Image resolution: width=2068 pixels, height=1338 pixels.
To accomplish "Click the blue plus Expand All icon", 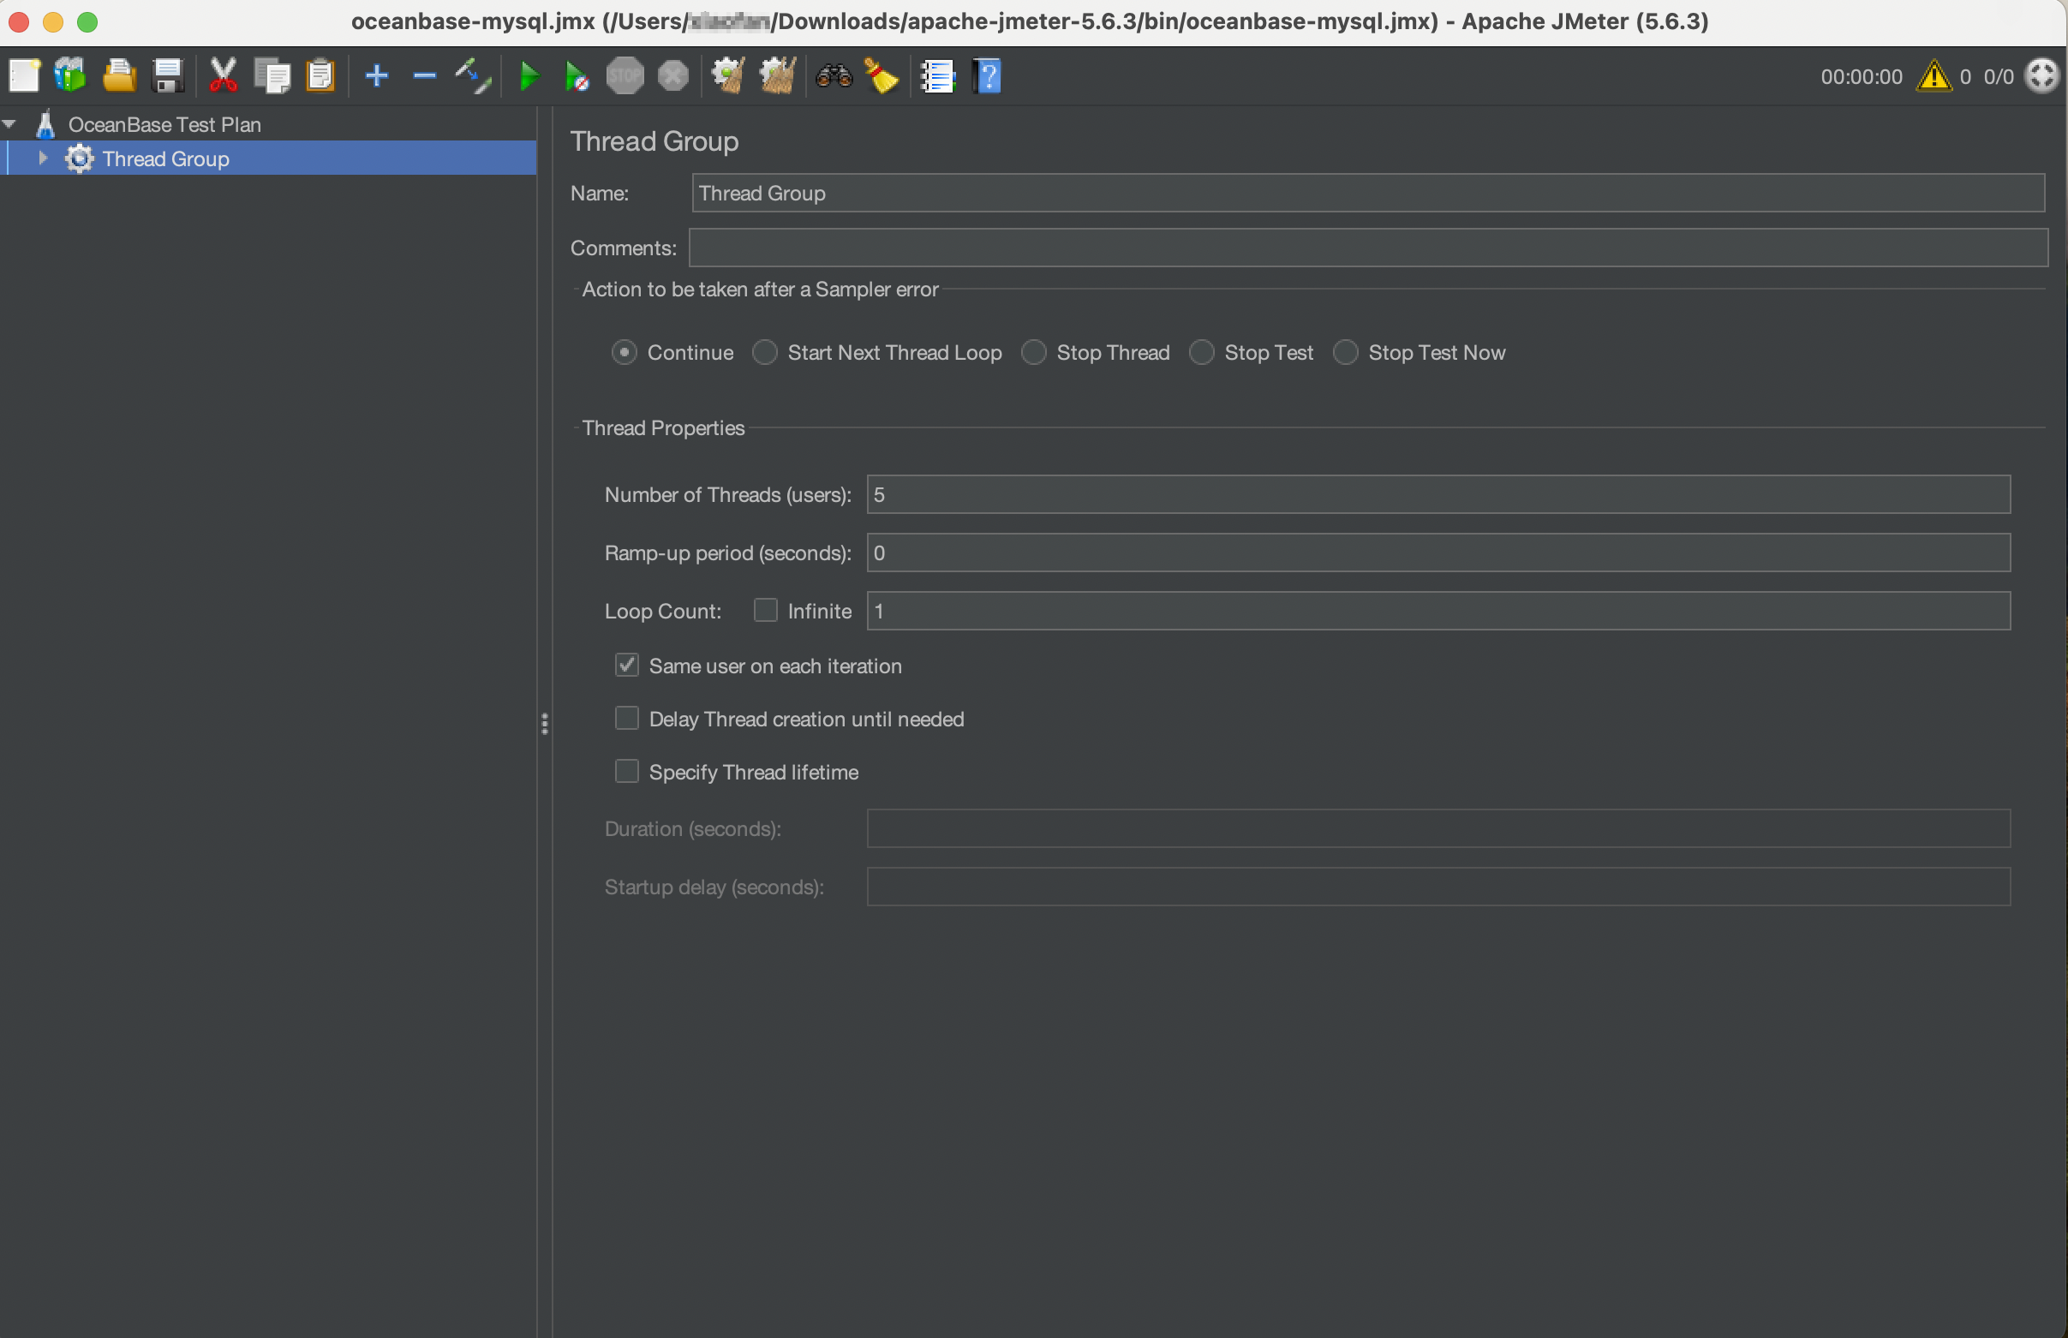I will pos(376,76).
